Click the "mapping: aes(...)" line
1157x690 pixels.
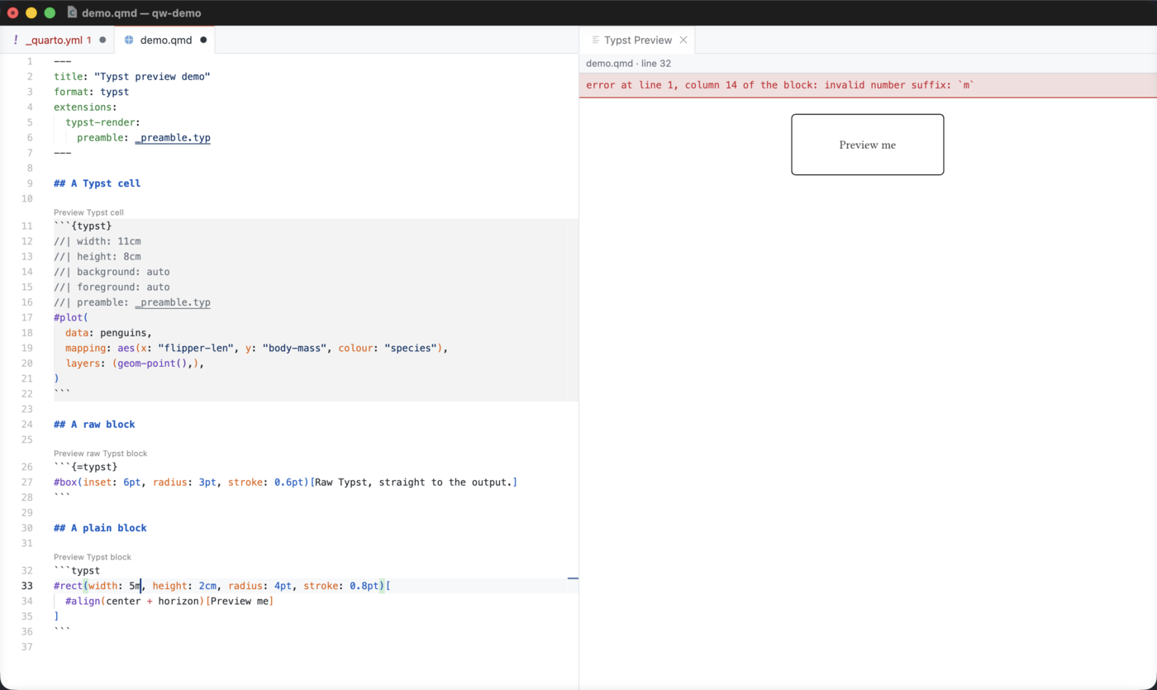point(256,348)
